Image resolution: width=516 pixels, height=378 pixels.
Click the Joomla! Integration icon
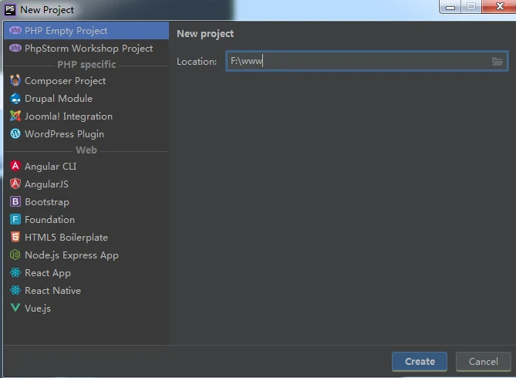[x=15, y=116]
